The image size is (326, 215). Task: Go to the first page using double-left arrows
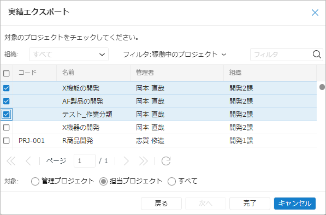click(11, 161)
